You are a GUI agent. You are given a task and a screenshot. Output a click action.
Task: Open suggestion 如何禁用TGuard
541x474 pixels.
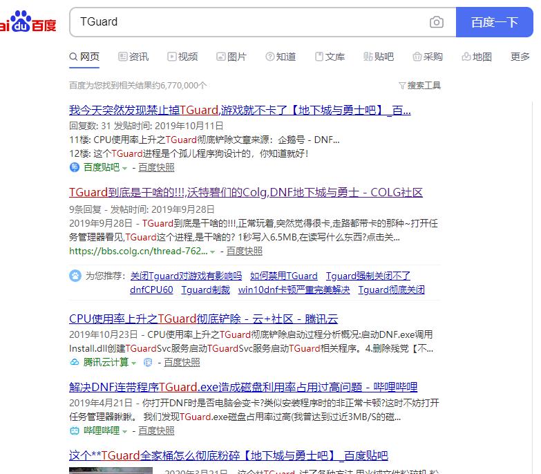point(283,276)
